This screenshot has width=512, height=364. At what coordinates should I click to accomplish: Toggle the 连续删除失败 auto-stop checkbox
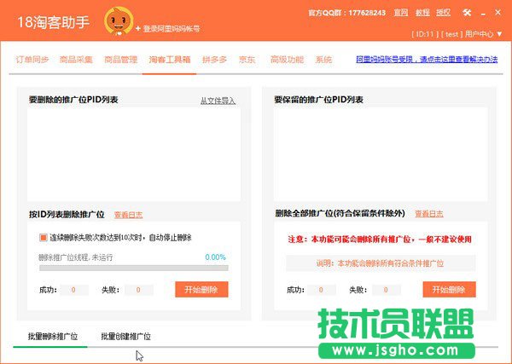pyautogui.click(x=44, y=237)
